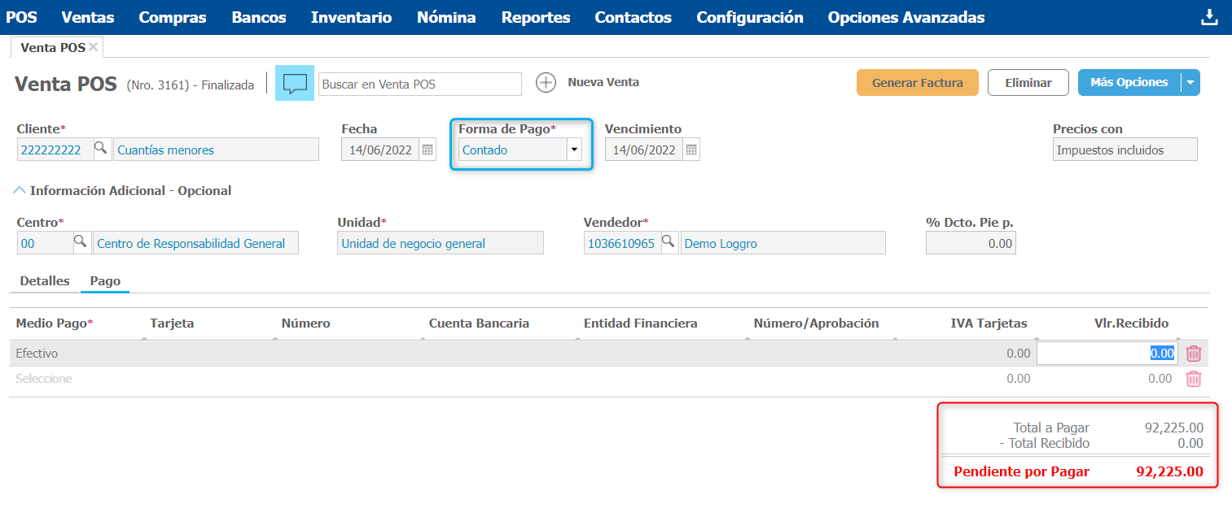Click the plus icon for Nueva Venta
Screen dimensions: 1232x508
(546, 82)
